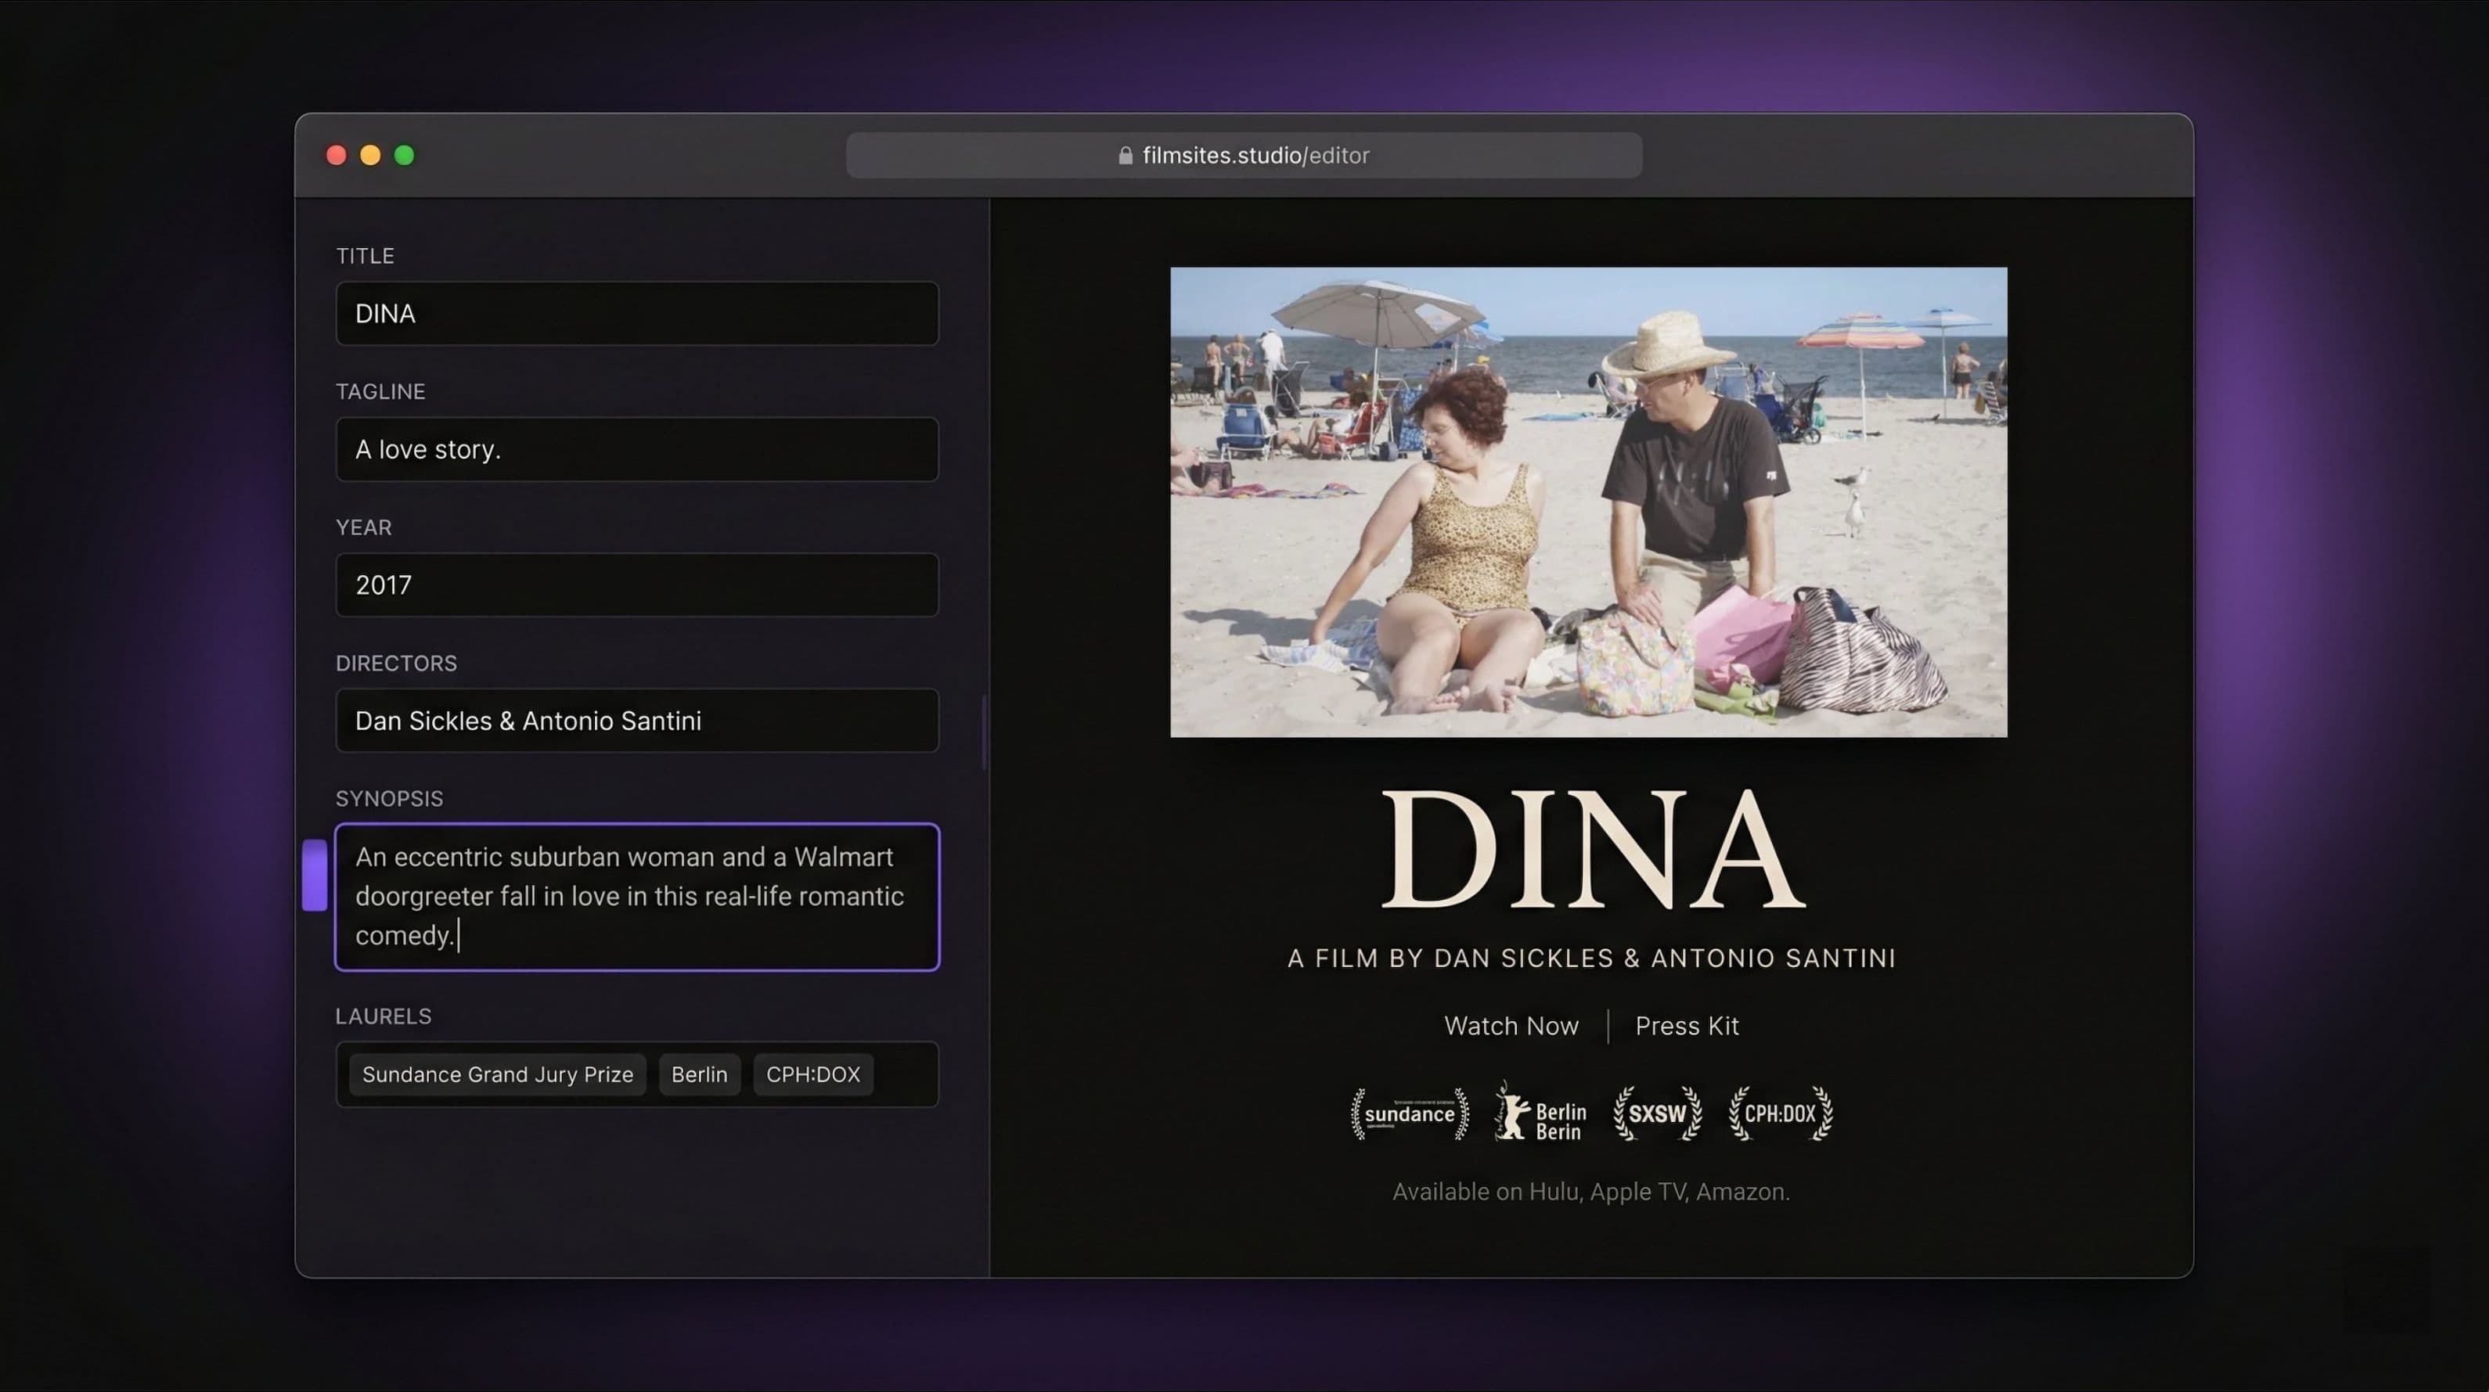Click the SYNOPSIS section label
The width and height of the screenshot is (2489, 1392).
click(389, 799)
